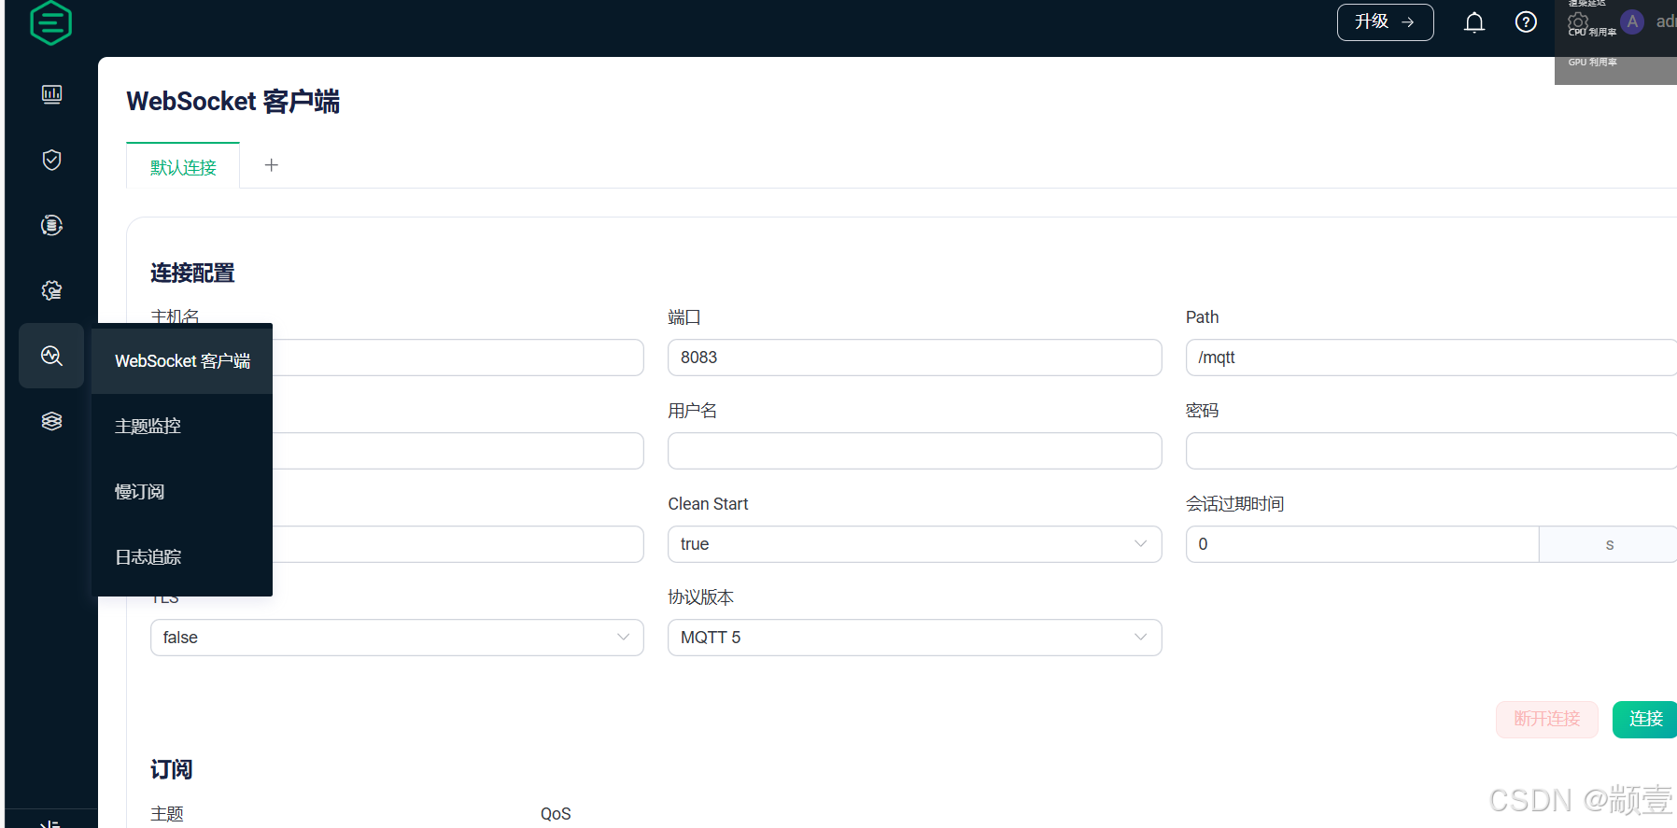Open the notifications bell

(x=1474, y=22)
